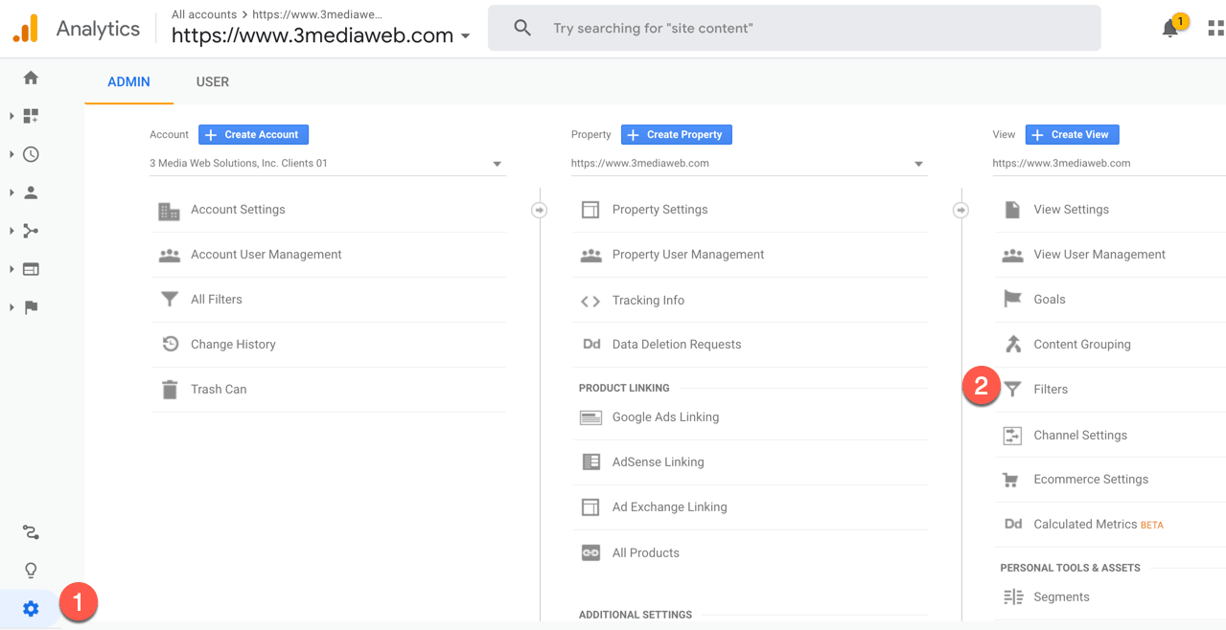Click the search field for site content
The width and height of the screenshot is (1226, 630).
794,29
